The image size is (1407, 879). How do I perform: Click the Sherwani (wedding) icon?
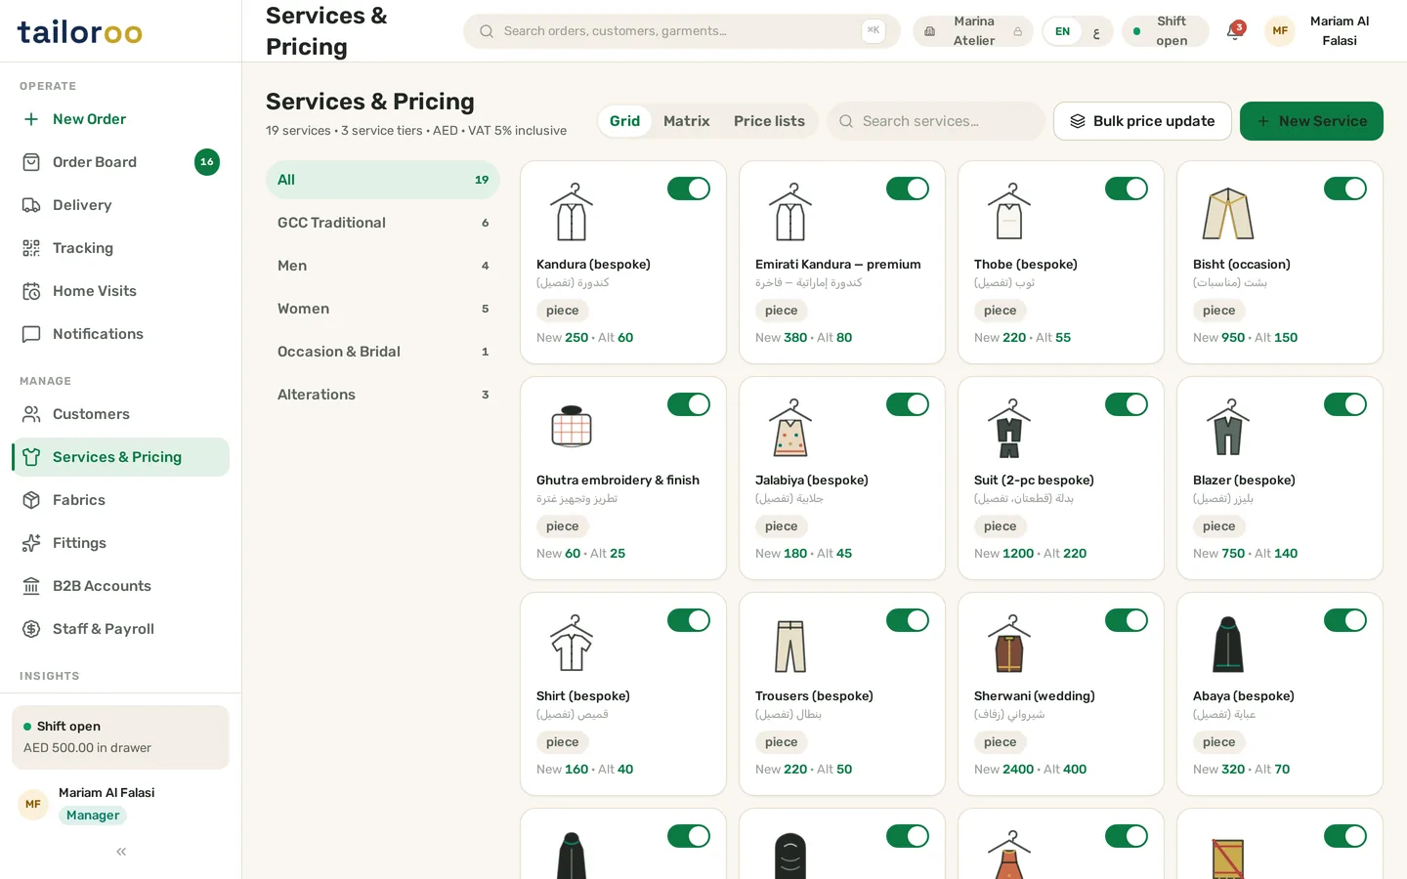(1009, 644)
